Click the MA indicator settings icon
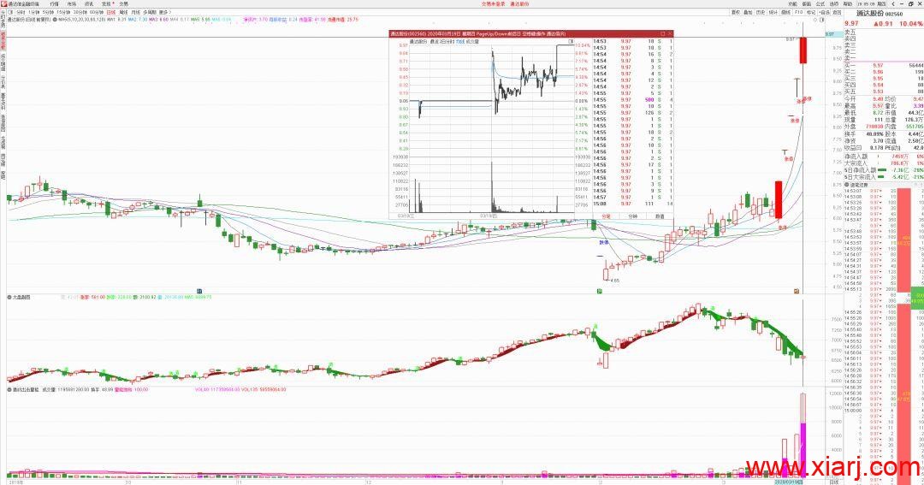Viewport: 924px width, 485px height. click(55, 20)
